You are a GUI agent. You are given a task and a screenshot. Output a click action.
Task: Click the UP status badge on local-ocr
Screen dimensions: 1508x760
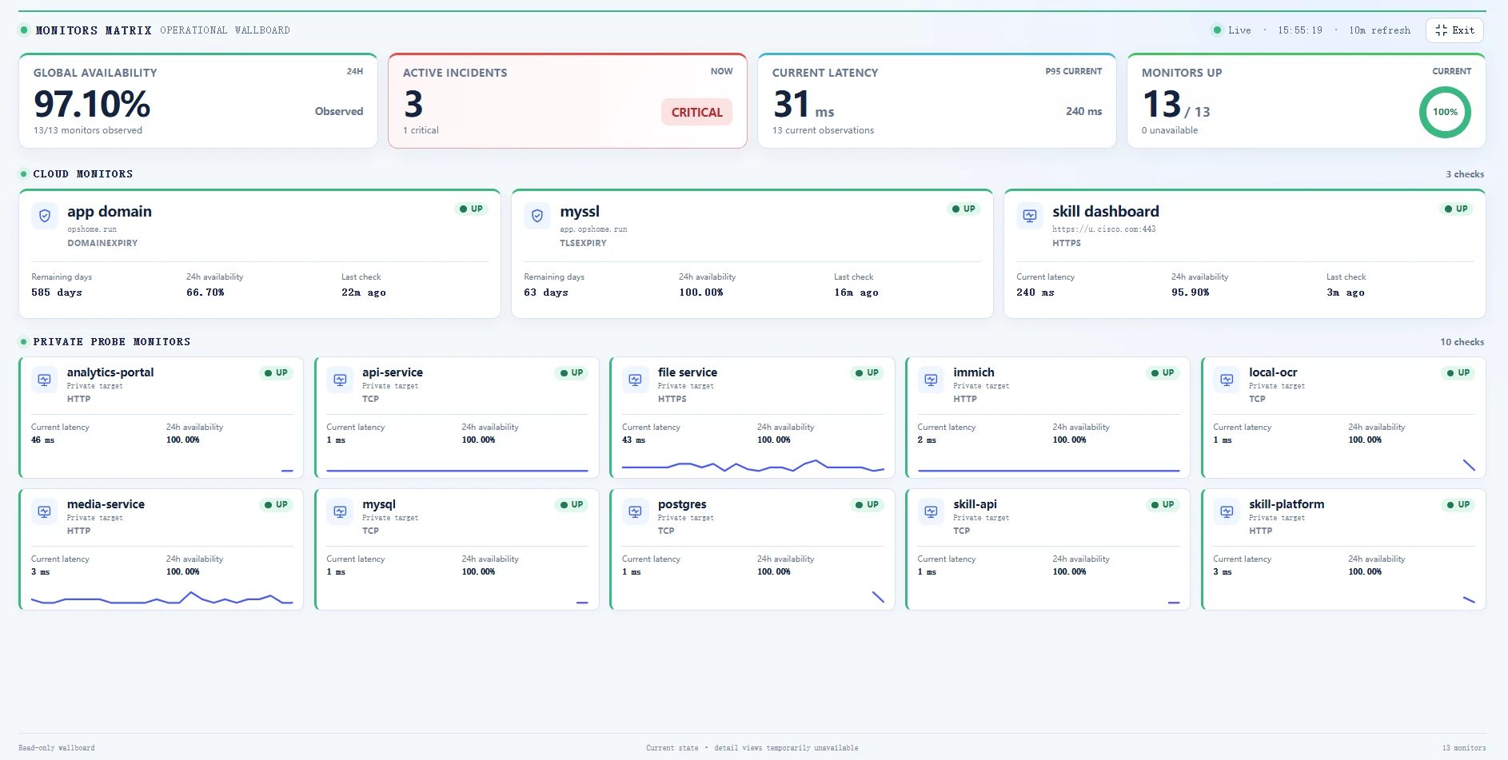[x=1458, y=373]
